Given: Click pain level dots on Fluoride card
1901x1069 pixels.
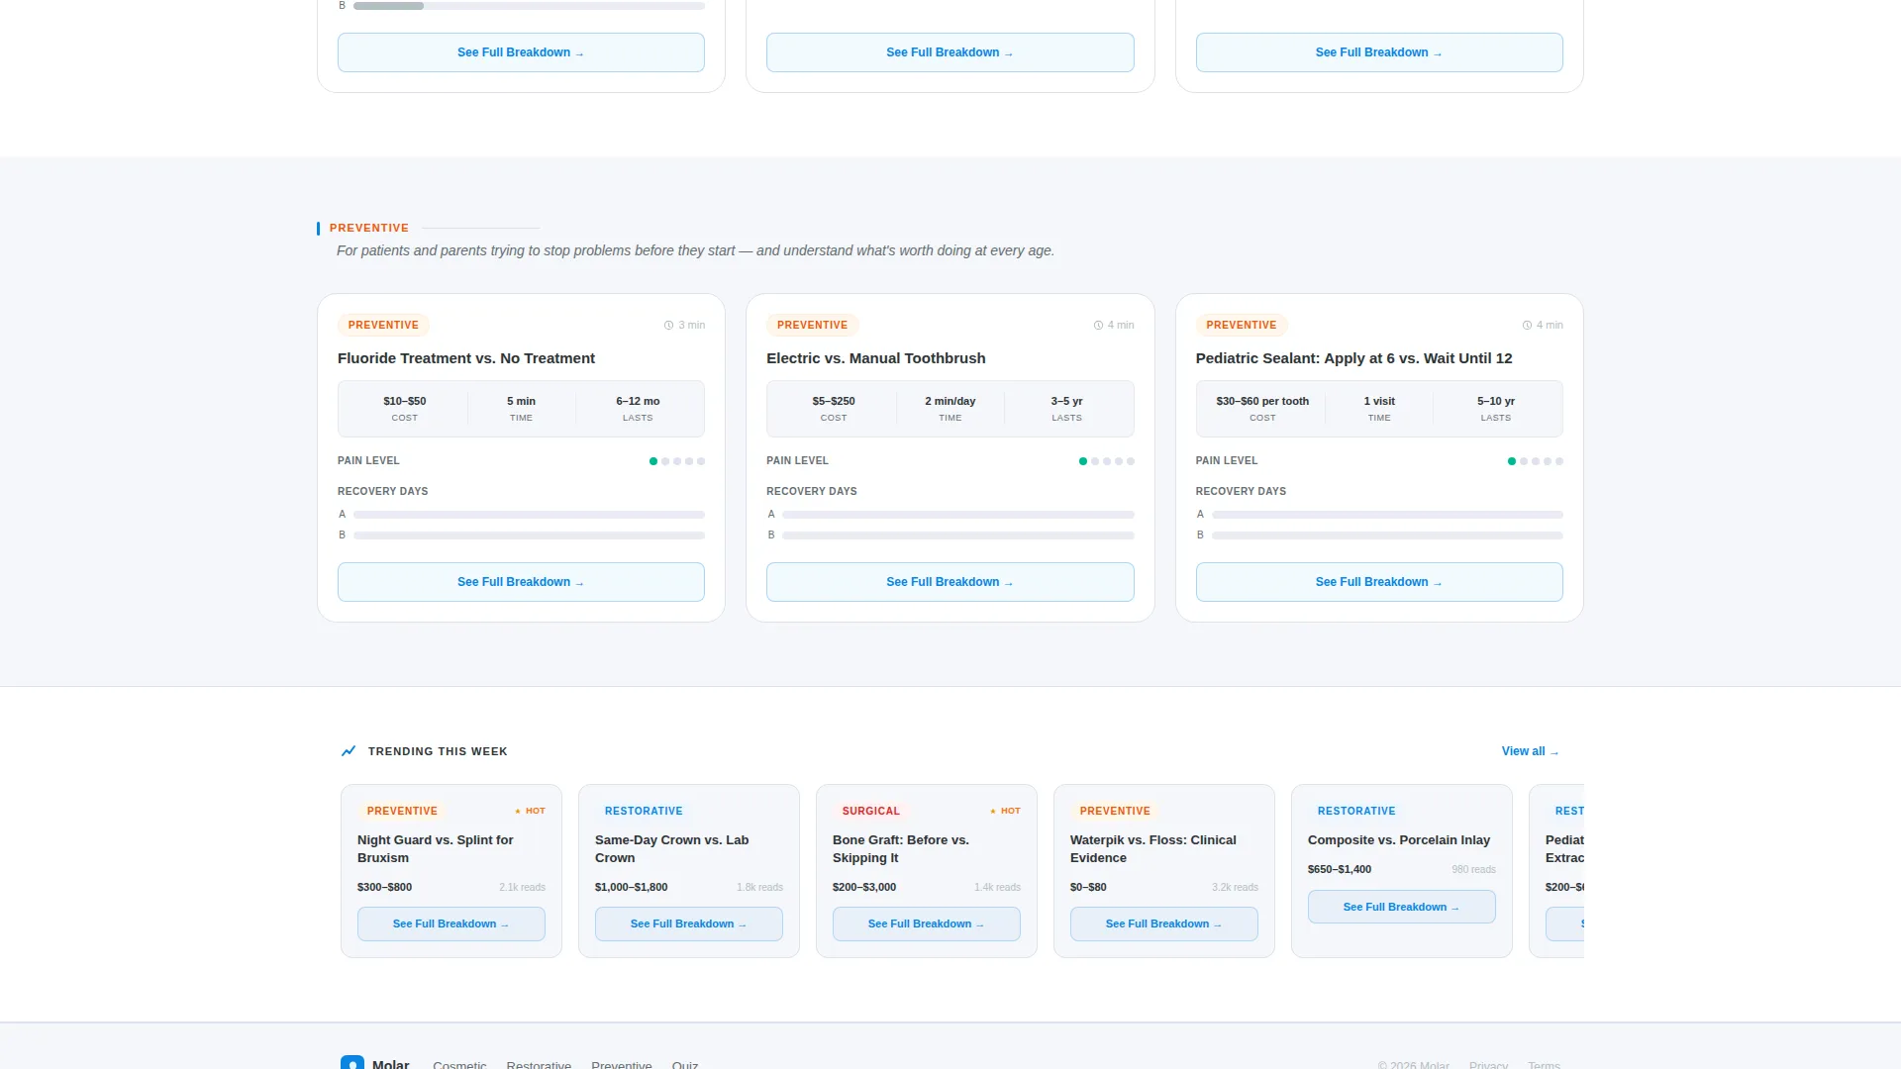Looking at the screenshot, I should (x=677, y=461).
